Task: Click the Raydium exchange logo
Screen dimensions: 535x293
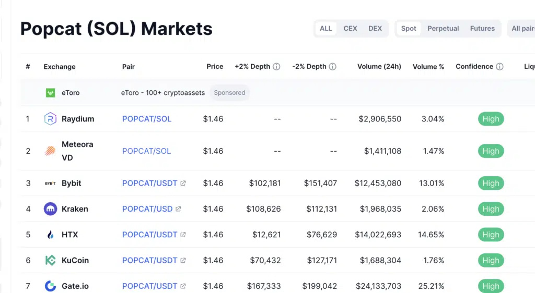Action: [x=50, y=119]
